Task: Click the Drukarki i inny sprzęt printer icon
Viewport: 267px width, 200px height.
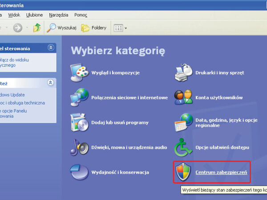Action: 183,72
